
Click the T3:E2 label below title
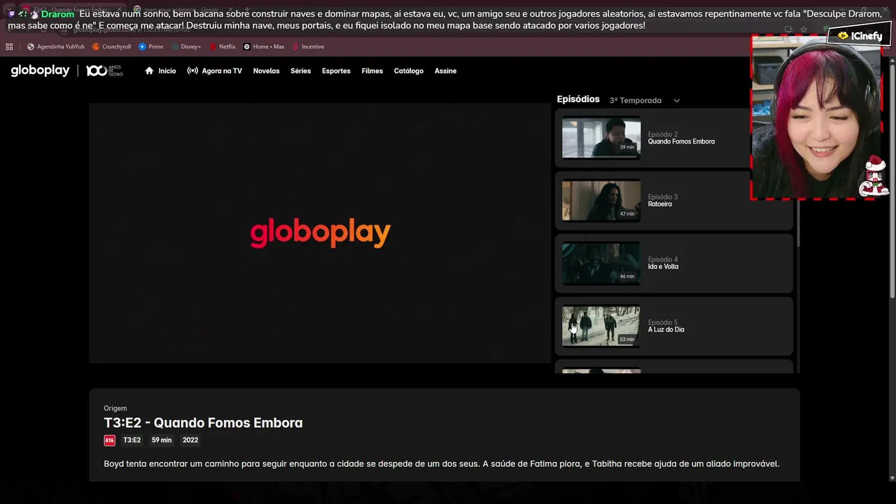pyautogui.click(x=132, y=440)
